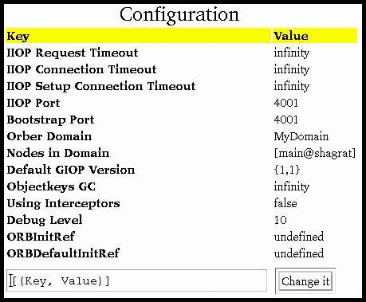Click the {1,1} GIOP version value
The width and height of the screenshot is (366, 302).
[x=287, y=170]
